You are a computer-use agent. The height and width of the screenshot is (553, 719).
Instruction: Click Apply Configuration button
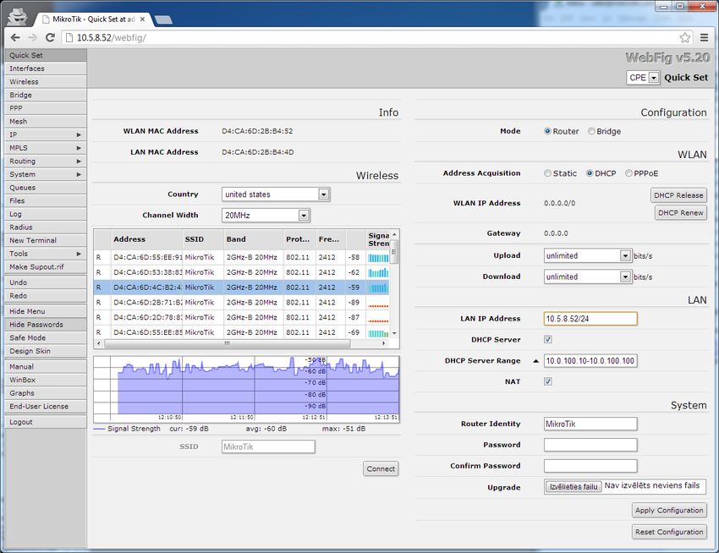point(669,511)
